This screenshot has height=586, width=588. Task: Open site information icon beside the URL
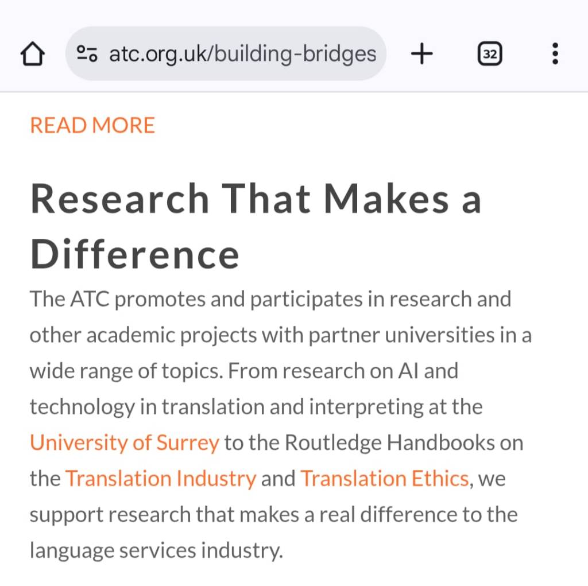(87, 54)
